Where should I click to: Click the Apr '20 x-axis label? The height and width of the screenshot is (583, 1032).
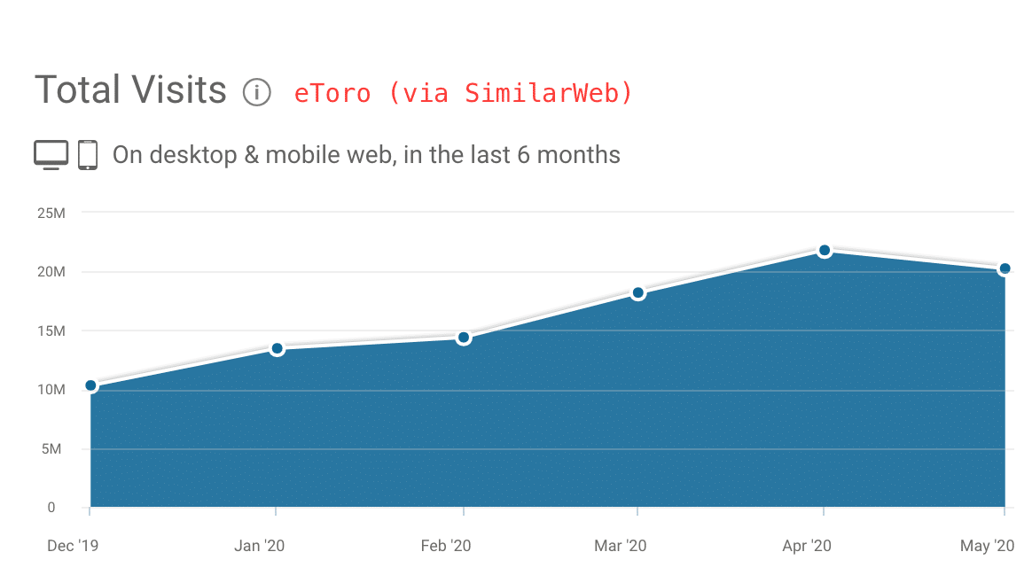tap(807, 546)
